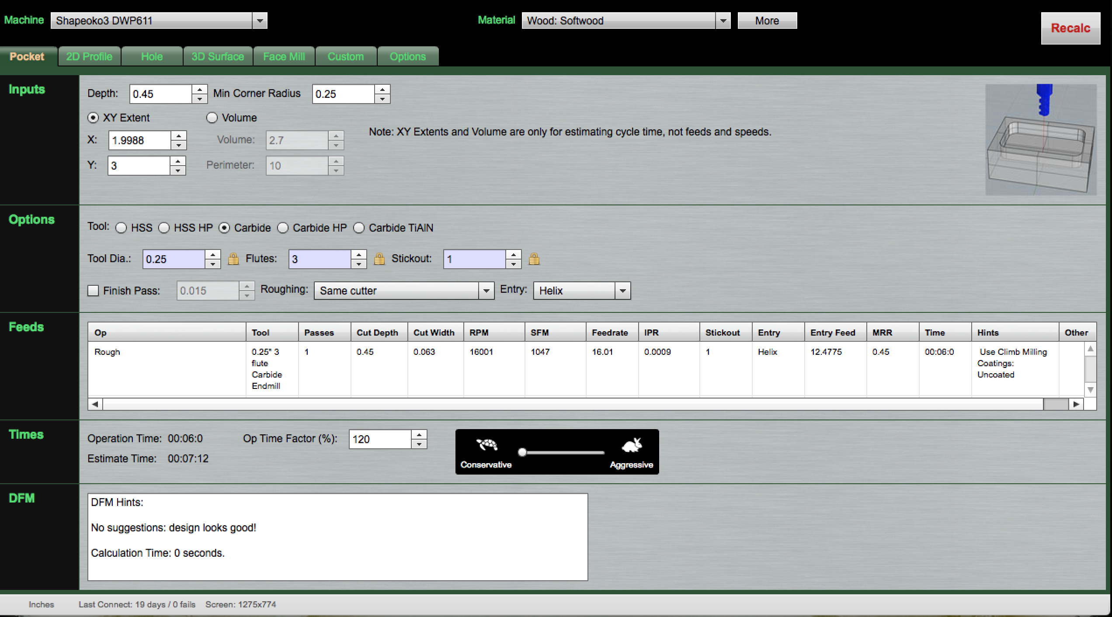Image resolution: width=1112 pixels, height=617 pixels.
Task: Toggle the lock icon next to Flutes
Action: (x=379, y=259)
